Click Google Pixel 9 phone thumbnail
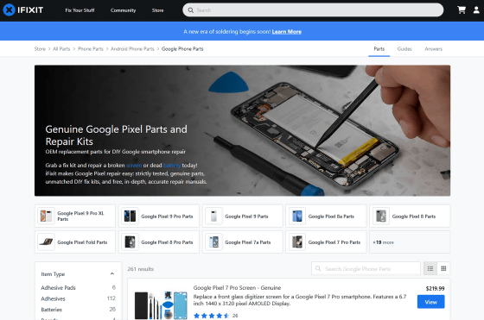The height and width of the screenshot is (320, 484). click(213, 216)
